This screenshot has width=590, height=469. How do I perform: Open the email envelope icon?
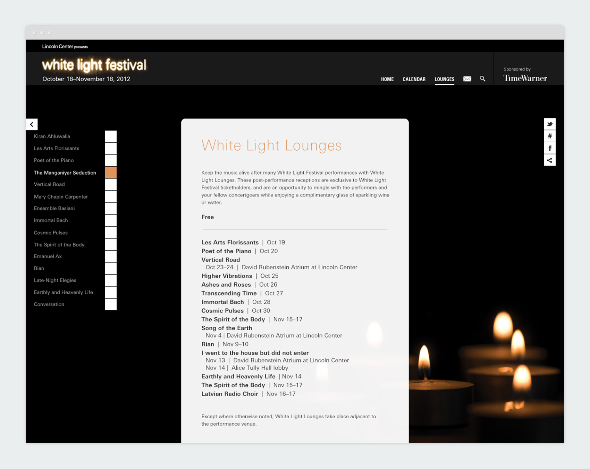pyautogui.click(x=467, y=79)
